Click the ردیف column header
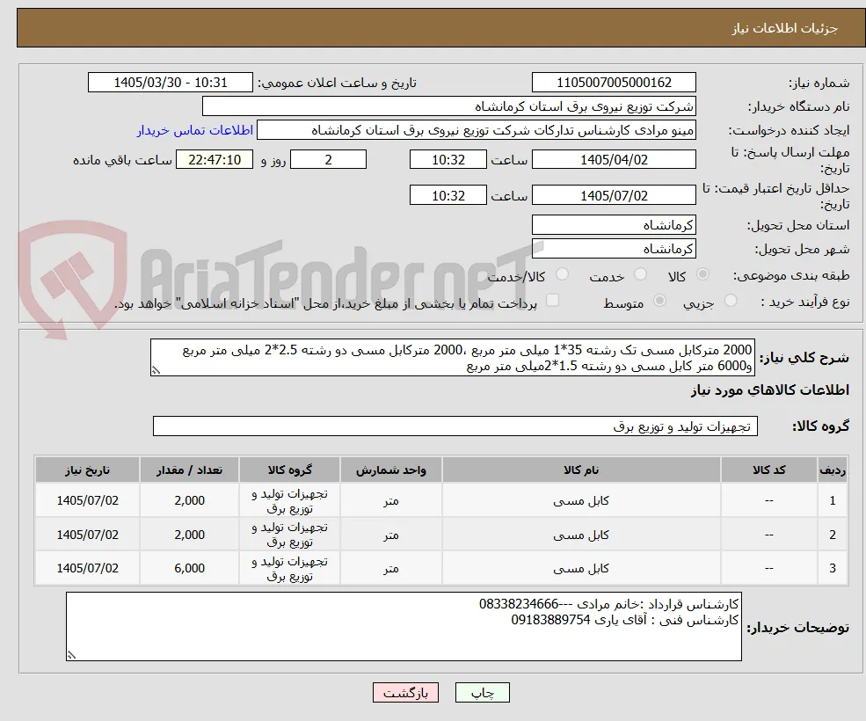This screenshot has width=866, height=721. coord(833,470)
